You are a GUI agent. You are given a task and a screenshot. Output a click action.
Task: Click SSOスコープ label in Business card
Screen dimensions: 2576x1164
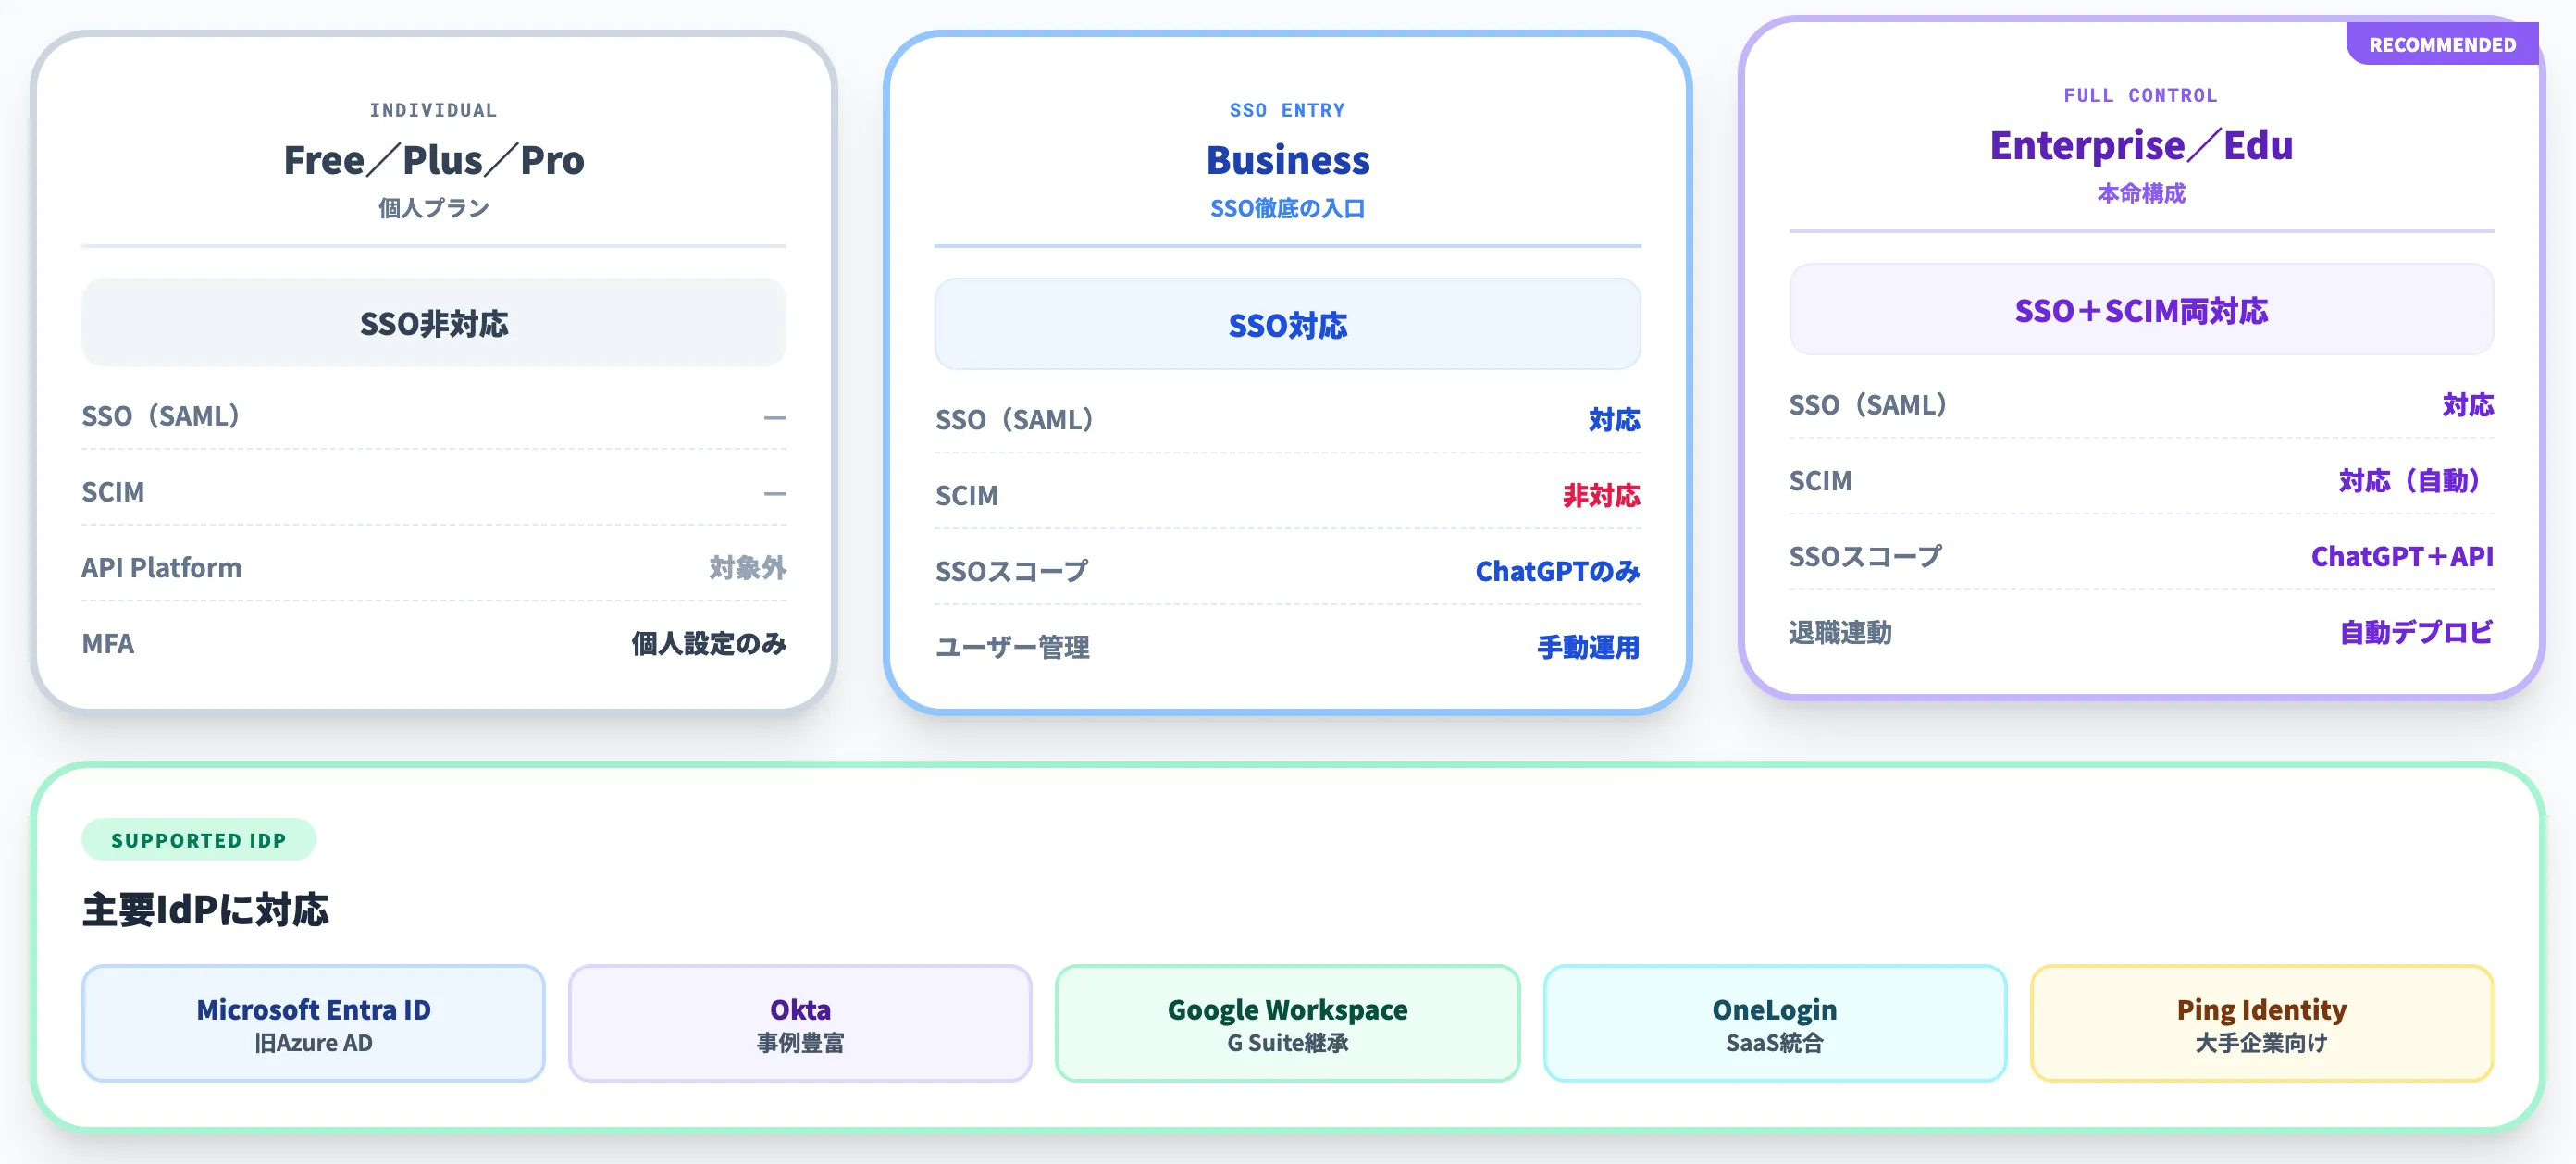(1012, 571)
